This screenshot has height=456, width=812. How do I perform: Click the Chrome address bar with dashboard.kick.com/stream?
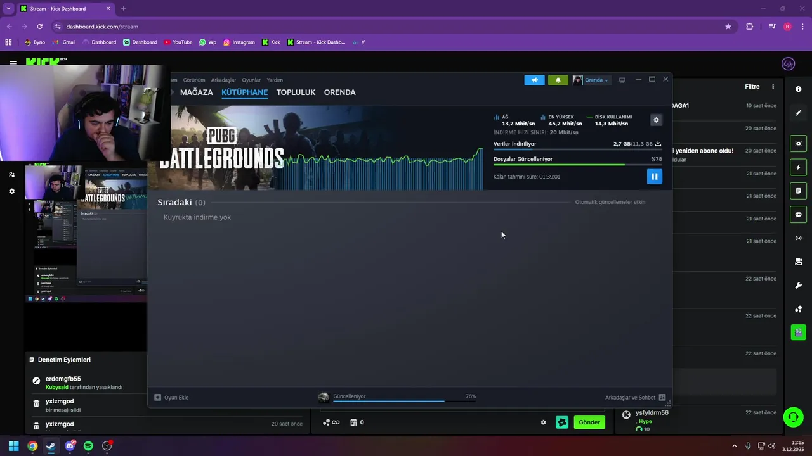pyautogui.click(x=393, y=27)
